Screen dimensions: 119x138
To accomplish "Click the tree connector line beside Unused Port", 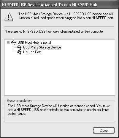I will (15, 52).
